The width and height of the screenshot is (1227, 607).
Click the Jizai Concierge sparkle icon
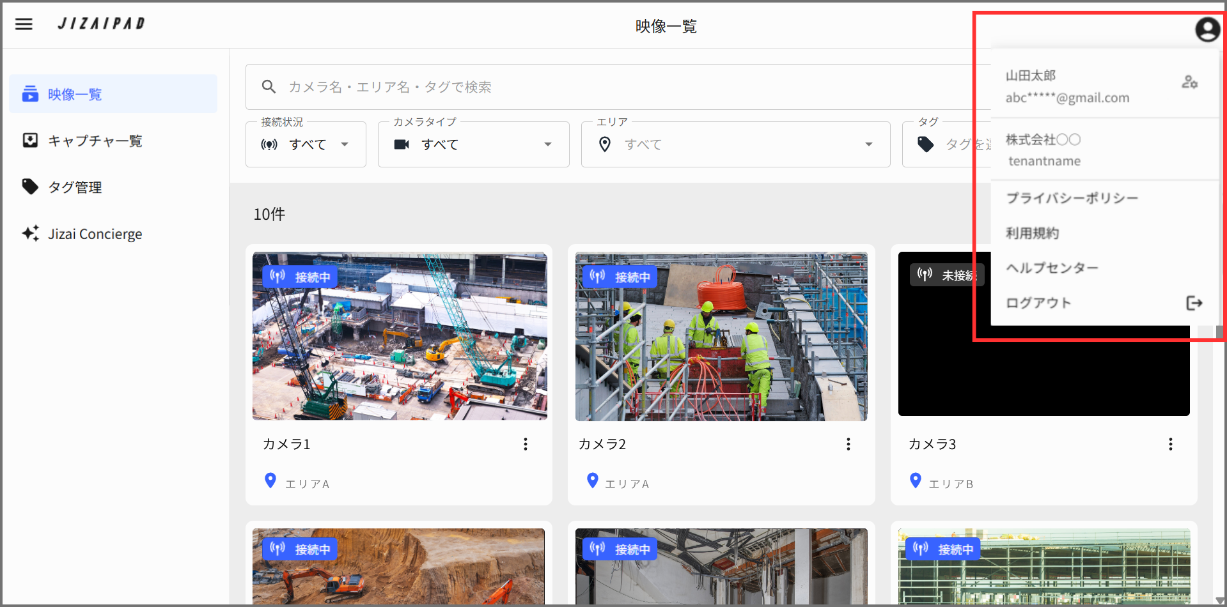coord(30,233)
